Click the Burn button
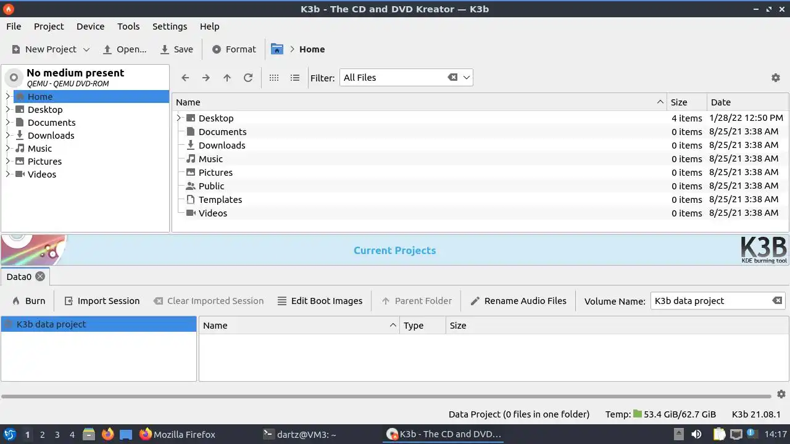 click(29, 301)
